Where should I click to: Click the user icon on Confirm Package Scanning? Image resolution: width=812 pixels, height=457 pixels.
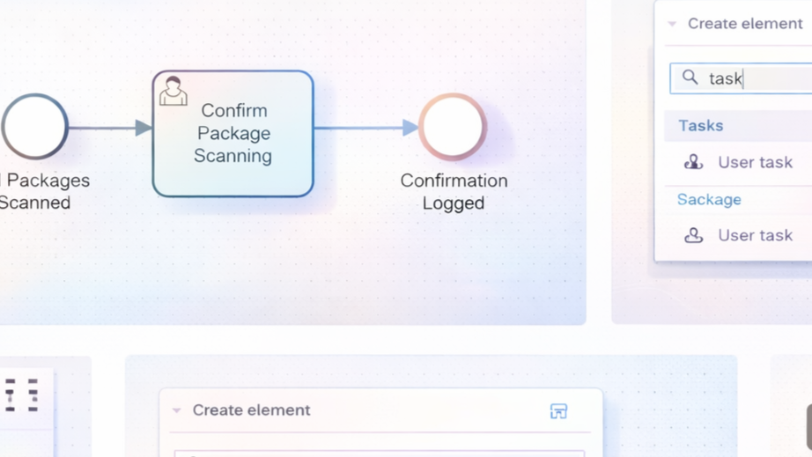173,91
